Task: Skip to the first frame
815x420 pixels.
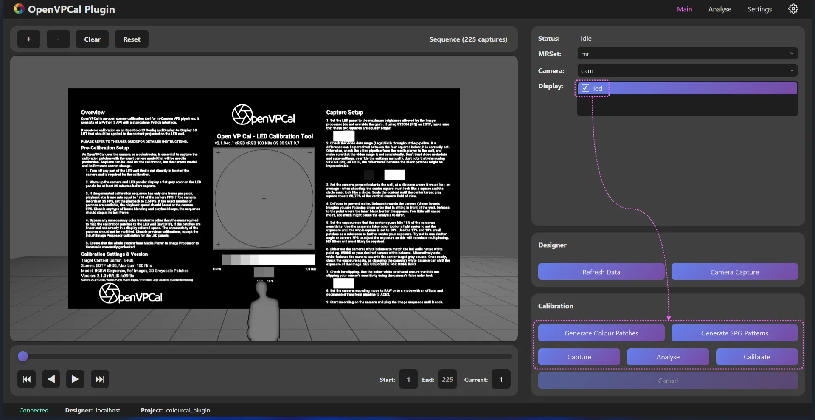Action: pyautogui.click(x=26, y=379)
